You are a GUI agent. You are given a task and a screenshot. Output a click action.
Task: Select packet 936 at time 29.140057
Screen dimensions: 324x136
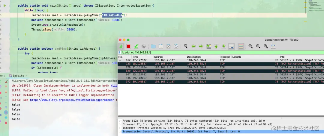(221, 78)
